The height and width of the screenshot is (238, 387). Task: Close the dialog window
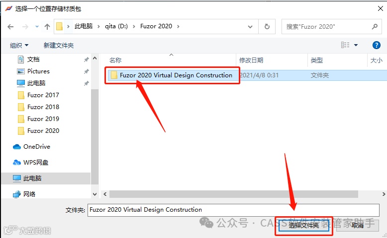click(x=381, y=8)
